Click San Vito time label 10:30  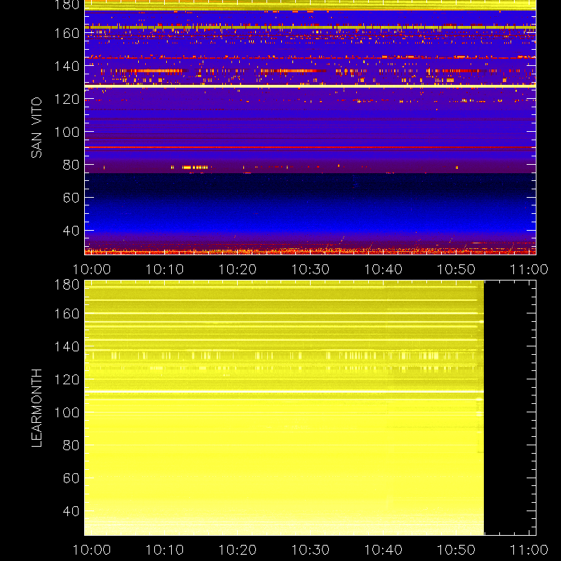pos(311,269)
